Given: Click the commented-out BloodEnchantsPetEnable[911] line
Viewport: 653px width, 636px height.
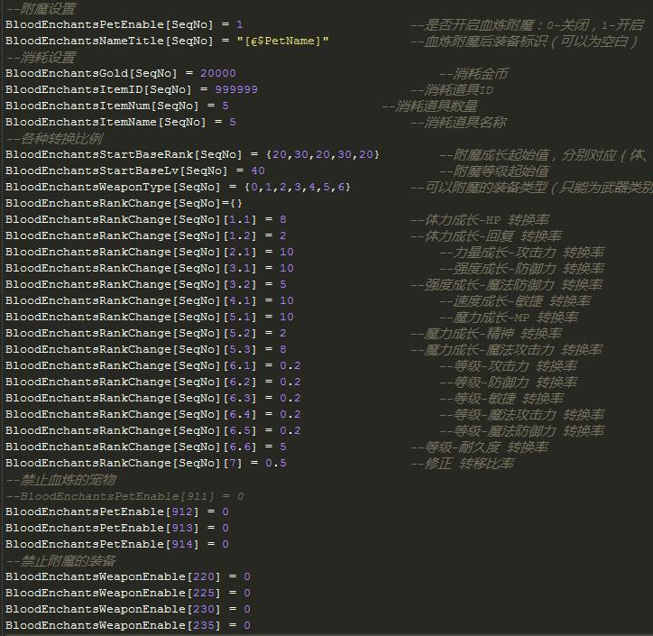Looking at the screenshot, I should coord(124,495).
